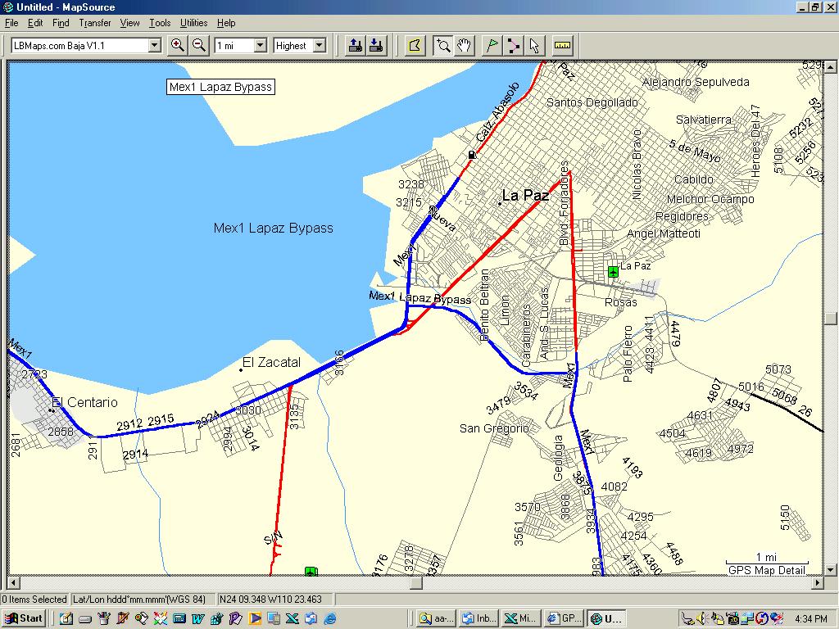
Task: Click the Receive from Device toolbar icon
Action: (376, 46)
